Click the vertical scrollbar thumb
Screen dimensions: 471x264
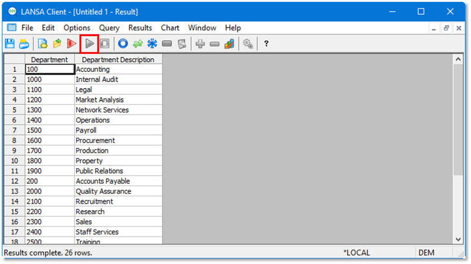458,120
